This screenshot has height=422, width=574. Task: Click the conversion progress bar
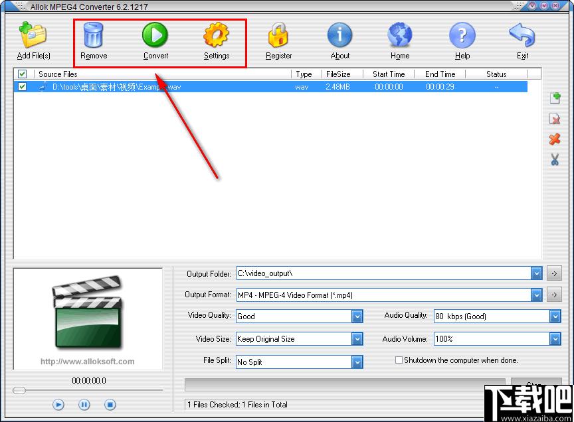[x=345, y=385]
